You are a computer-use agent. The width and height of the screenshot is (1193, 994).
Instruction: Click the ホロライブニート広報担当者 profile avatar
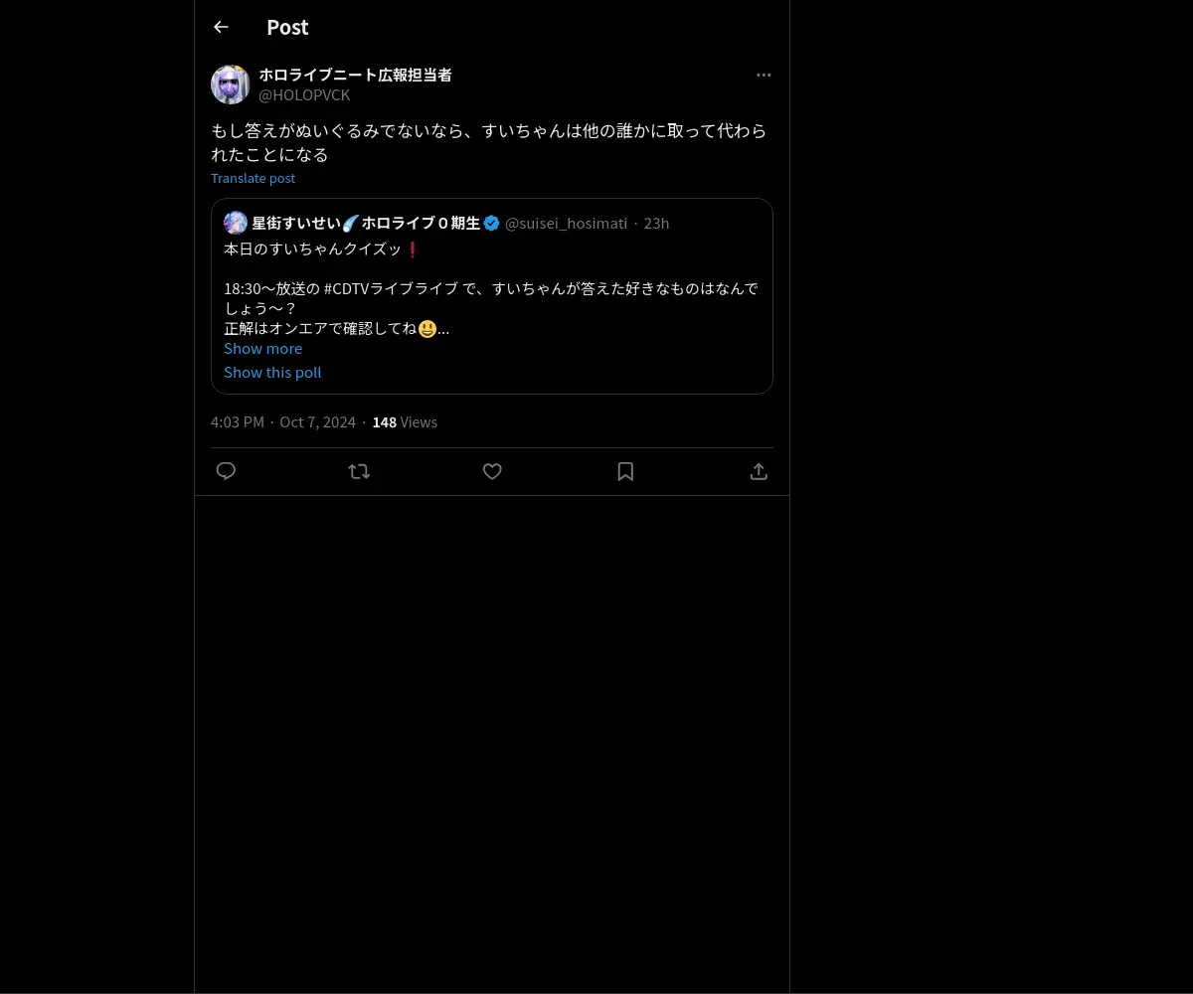[231, 84]
